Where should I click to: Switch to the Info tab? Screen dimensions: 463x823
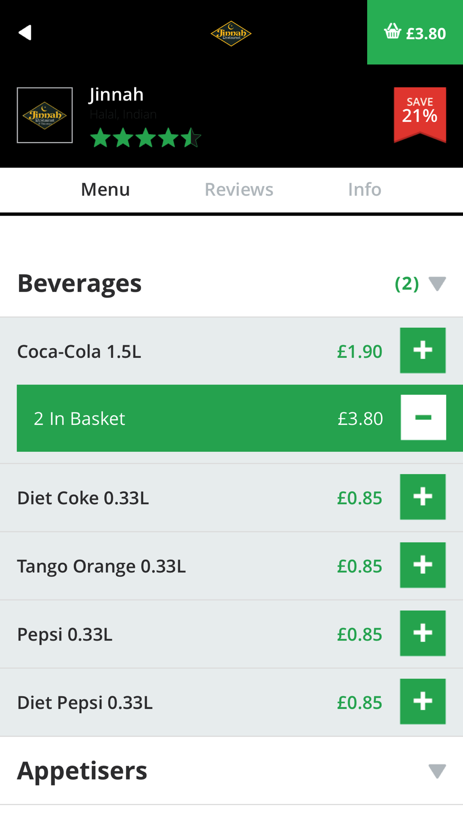[x=364, y=190]
